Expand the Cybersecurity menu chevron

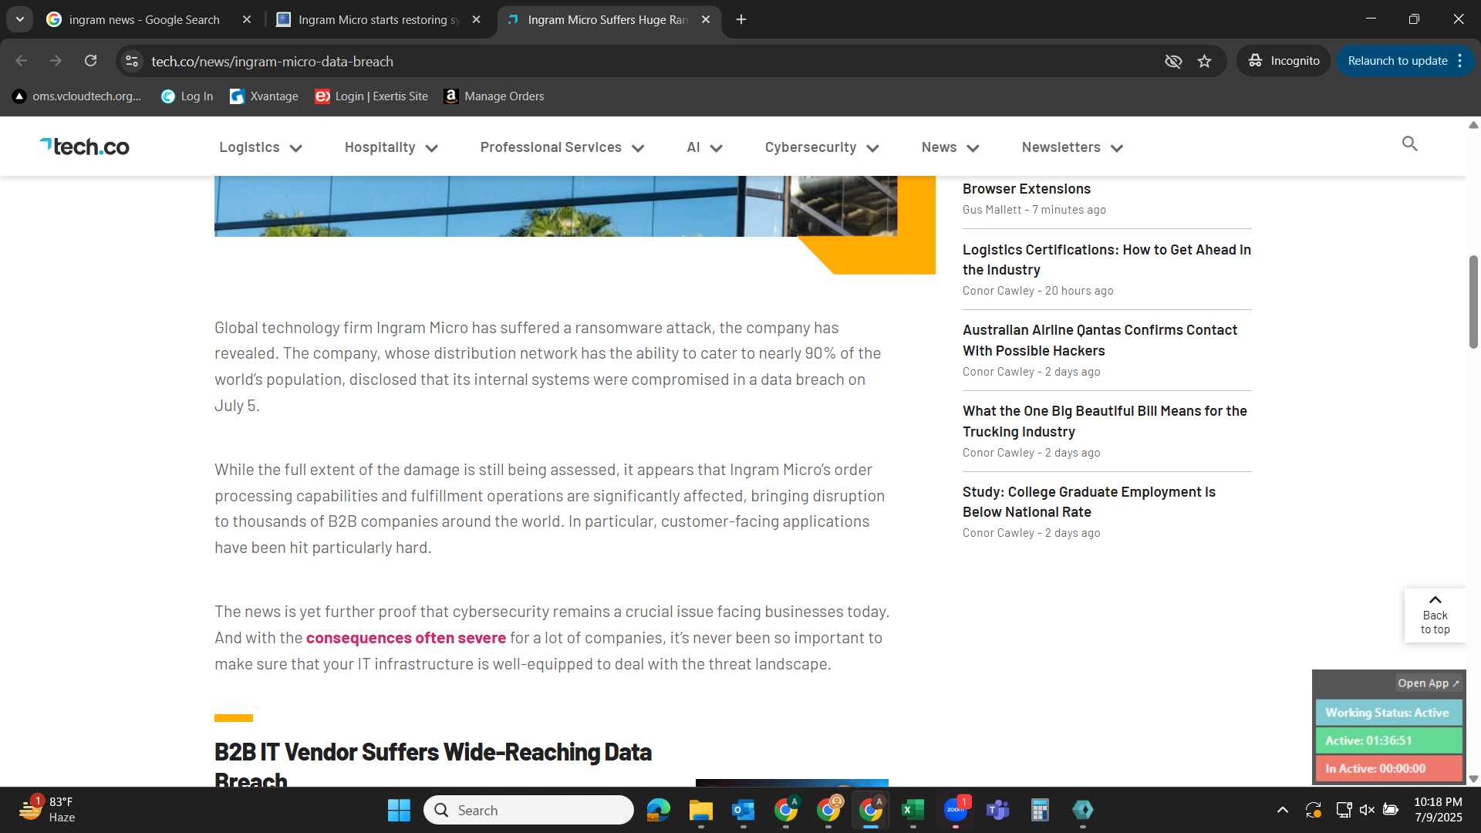point(873,148)
